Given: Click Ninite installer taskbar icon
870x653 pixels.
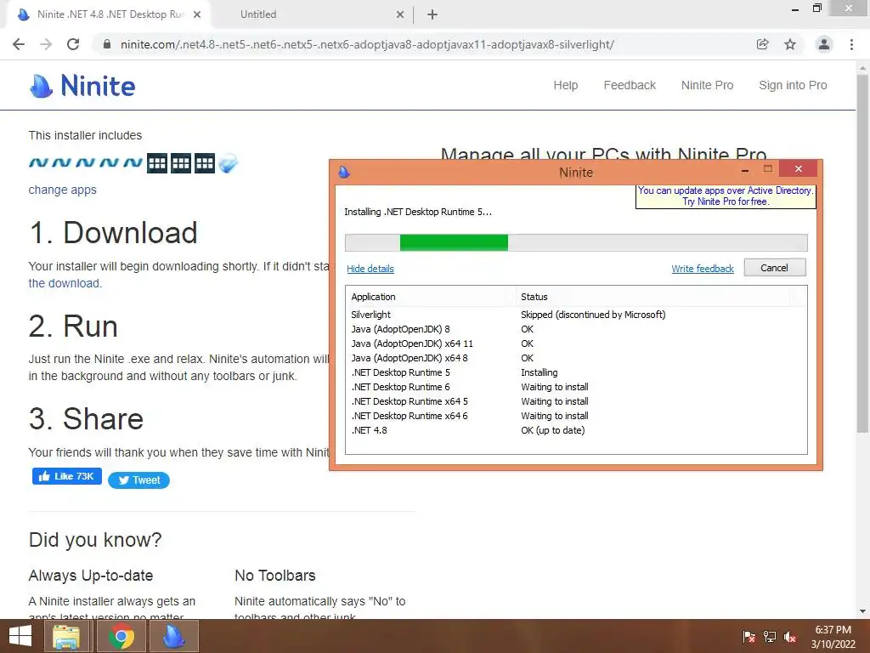Looking at the screenshot, I should click(173, 636).
